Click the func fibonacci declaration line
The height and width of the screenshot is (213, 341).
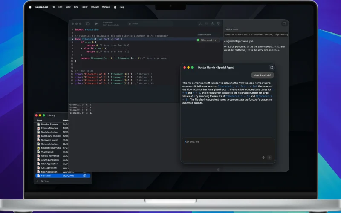[x=98, y=39]
